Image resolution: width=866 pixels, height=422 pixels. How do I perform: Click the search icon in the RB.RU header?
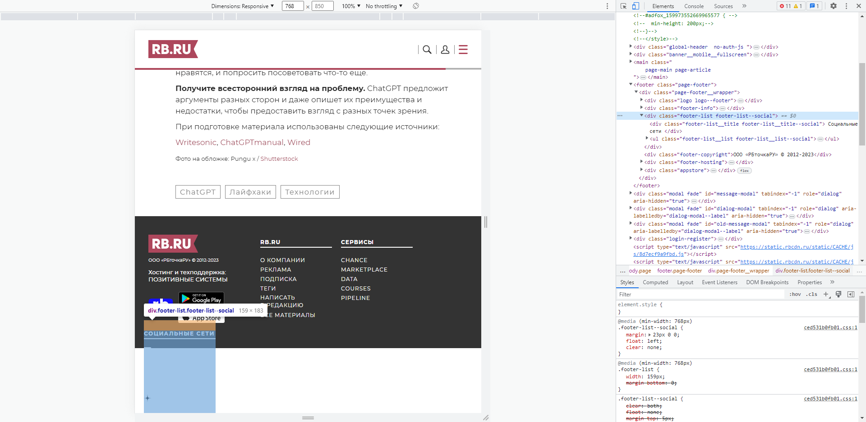[x=427, y=50]
